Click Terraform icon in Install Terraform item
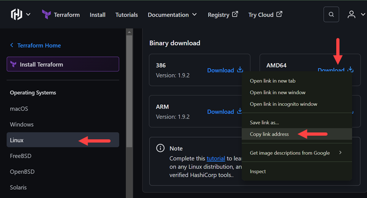 [13, 64]
